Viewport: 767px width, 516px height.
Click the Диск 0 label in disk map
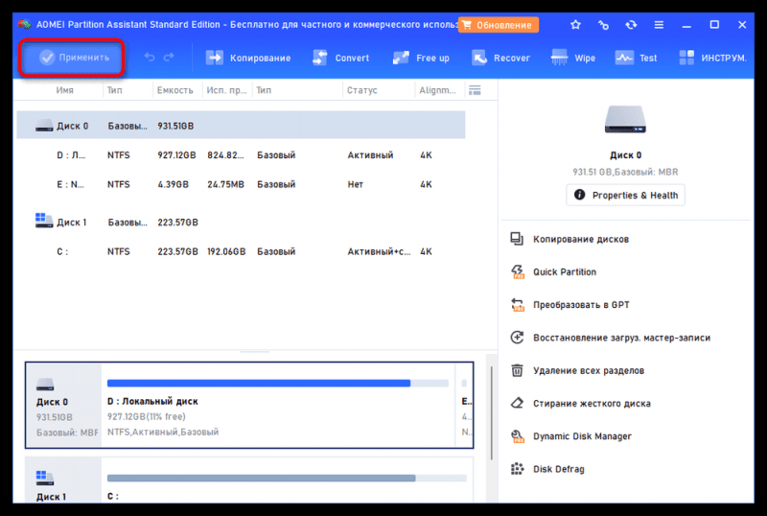(x=53, y=402)
